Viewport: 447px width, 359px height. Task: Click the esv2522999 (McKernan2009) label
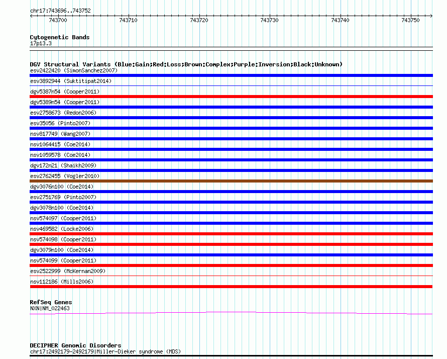coord(68,271)
